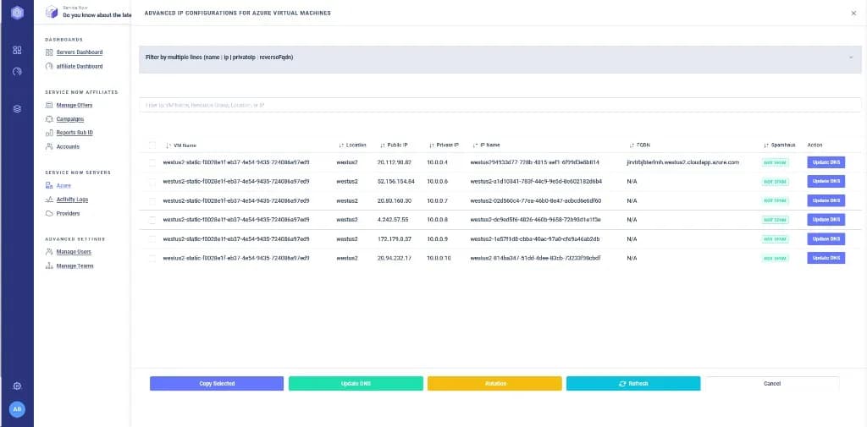The height and width of the screenshot is (427, 867).
Task: Click public IP 4.242.57.55
Action: (x=393, y=219)
